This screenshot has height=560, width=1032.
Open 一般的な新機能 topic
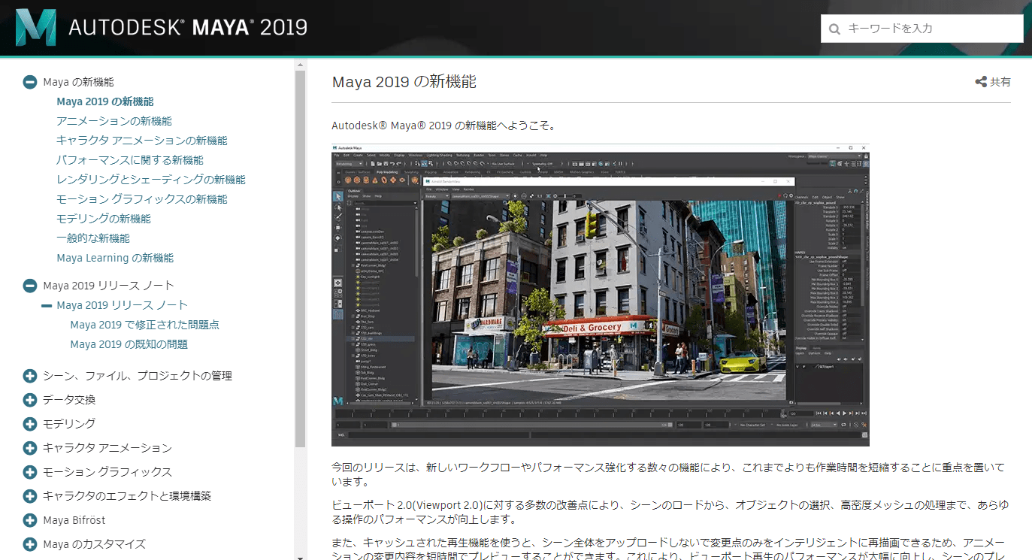93,238
